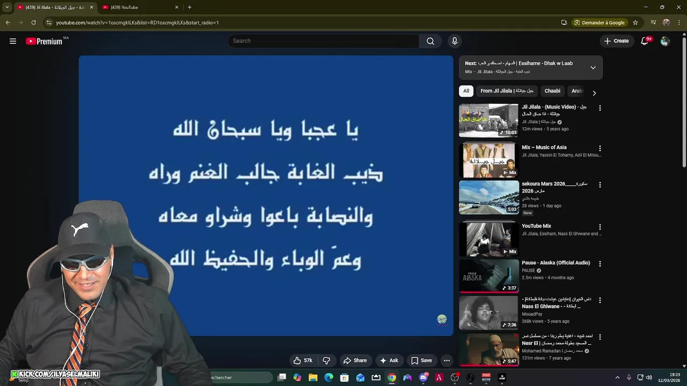The image size is (687, 386).
Task: Open Outlook mail from taskbar
Action: [360, 377]
